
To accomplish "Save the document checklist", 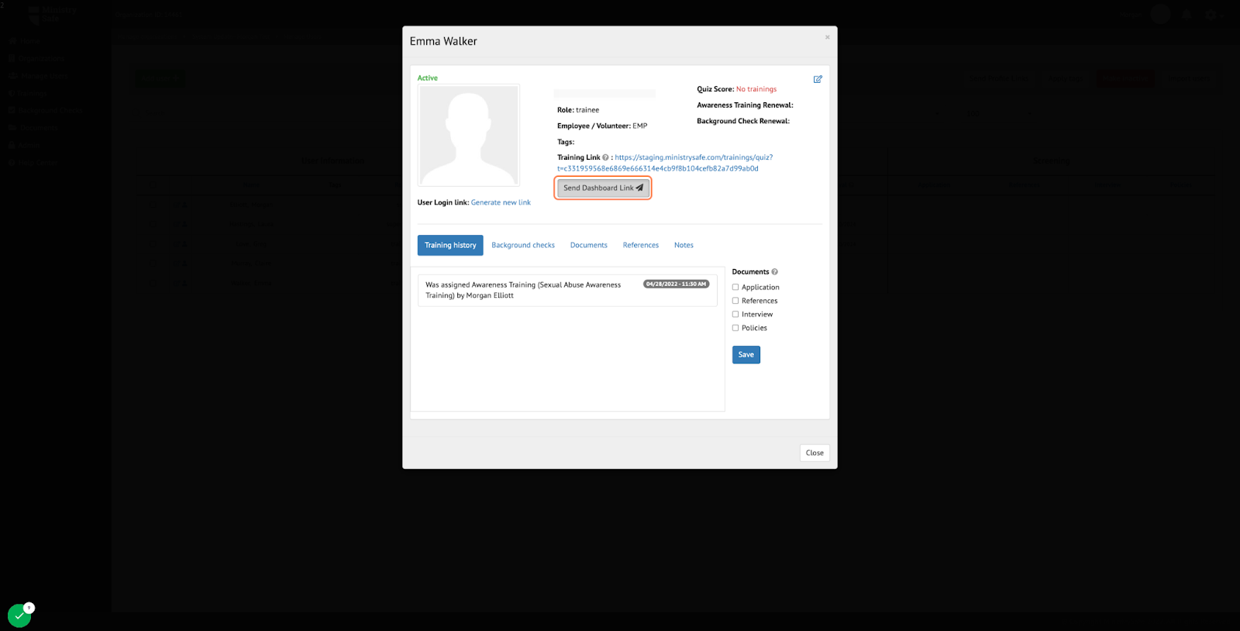I will point(746,354).
